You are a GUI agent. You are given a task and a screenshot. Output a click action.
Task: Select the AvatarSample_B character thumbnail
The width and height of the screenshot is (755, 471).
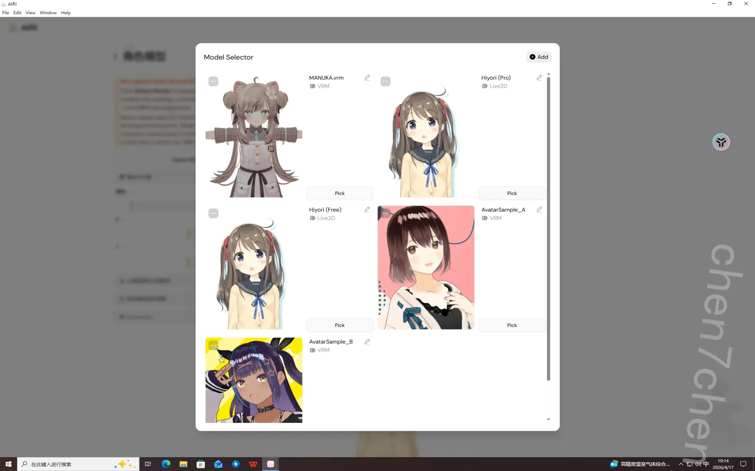point(253,380)
